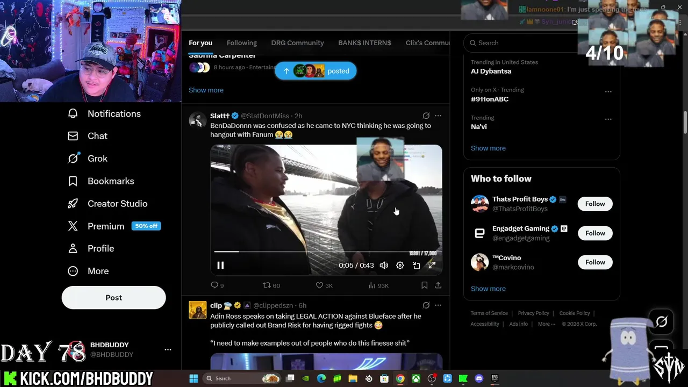Follow ™Covino account
Image resolution: width=688 pixels, height=387 pixels.
coord(595,262)
